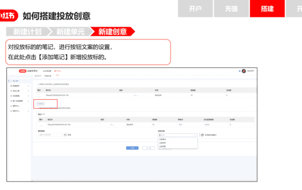Screen dimensions: 302x190
Task: Open the round user avatar menu
Action: (244, 71)
